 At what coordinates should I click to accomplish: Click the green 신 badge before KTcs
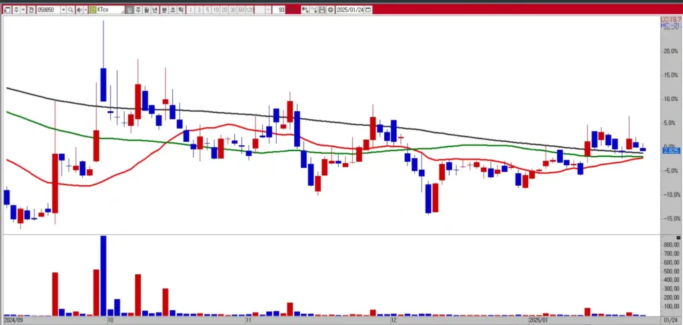pos(93,10)
